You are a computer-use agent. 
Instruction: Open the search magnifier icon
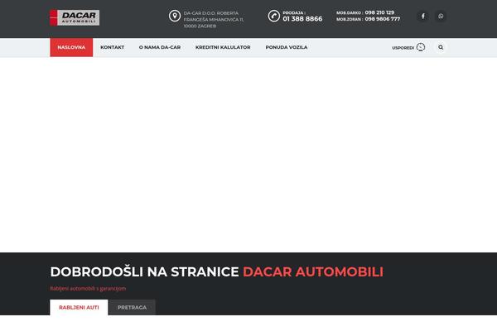click(x=441, y=47)
